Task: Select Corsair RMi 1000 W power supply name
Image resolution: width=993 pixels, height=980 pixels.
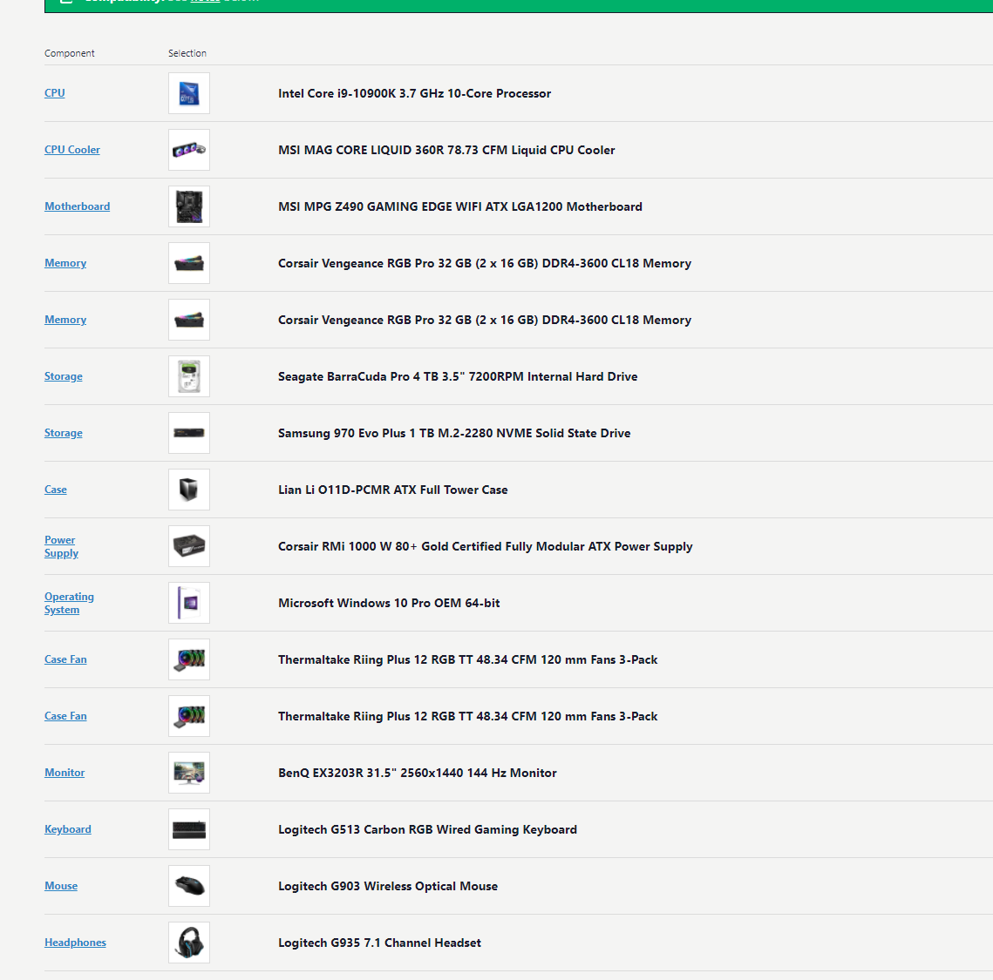Action: tap(485, 547)
